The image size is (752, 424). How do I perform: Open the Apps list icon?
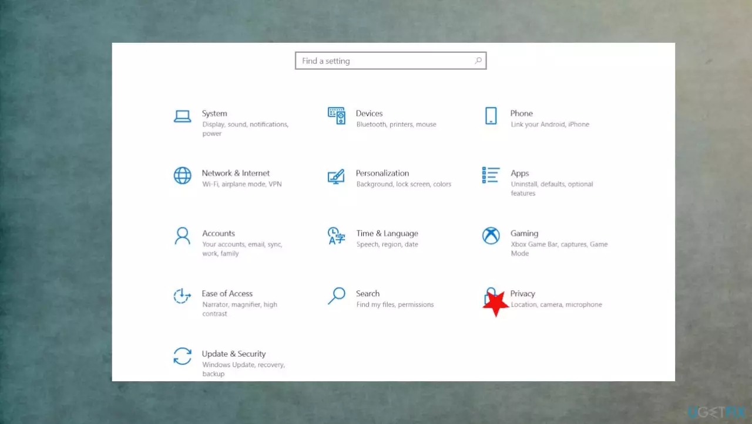(x=491, y=175)
